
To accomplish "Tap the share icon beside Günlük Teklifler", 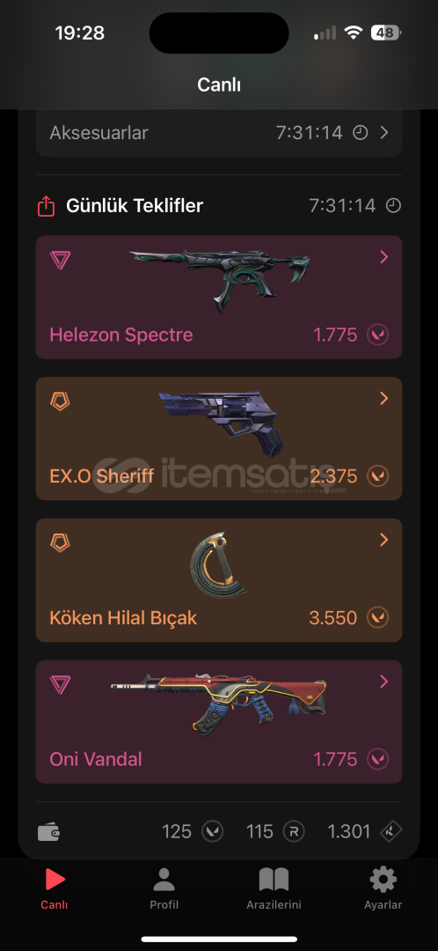I will tap(46, 206).
